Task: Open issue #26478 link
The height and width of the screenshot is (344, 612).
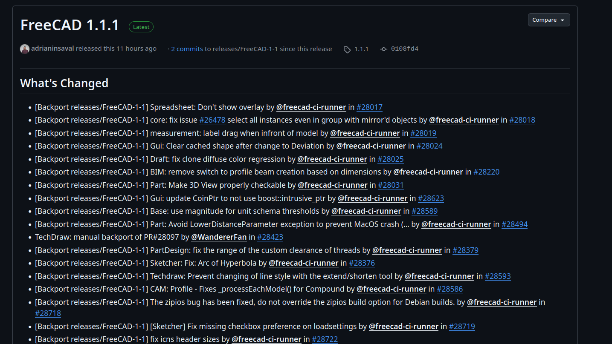Action: pos(212,120)
